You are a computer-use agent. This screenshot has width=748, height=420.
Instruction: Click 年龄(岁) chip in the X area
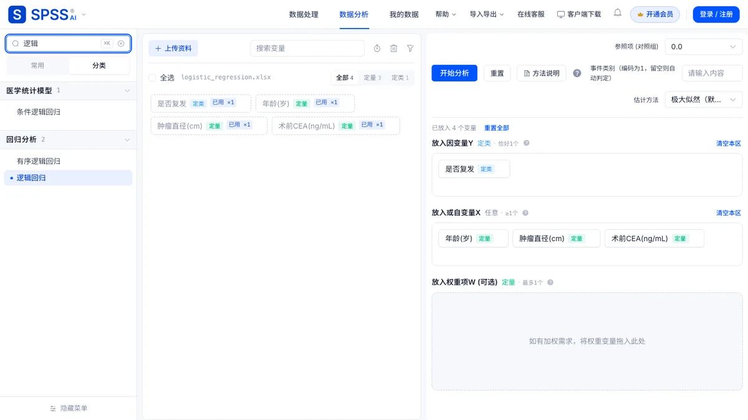click(x=473, y=238)
